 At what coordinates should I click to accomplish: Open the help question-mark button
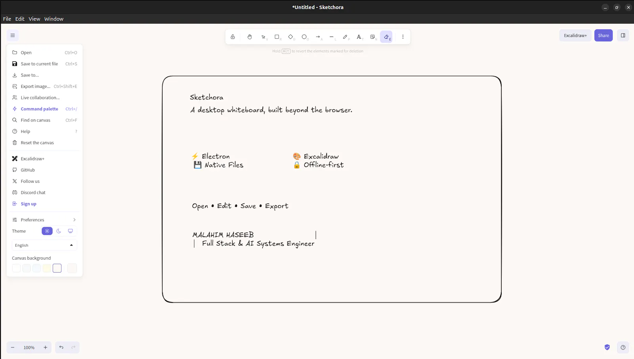pos(623,348)
